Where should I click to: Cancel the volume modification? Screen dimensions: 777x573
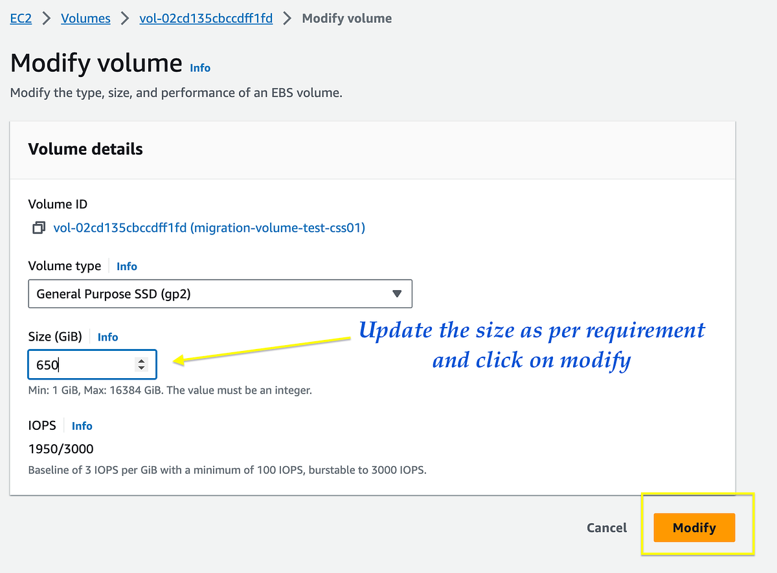[x=606, y=528]
